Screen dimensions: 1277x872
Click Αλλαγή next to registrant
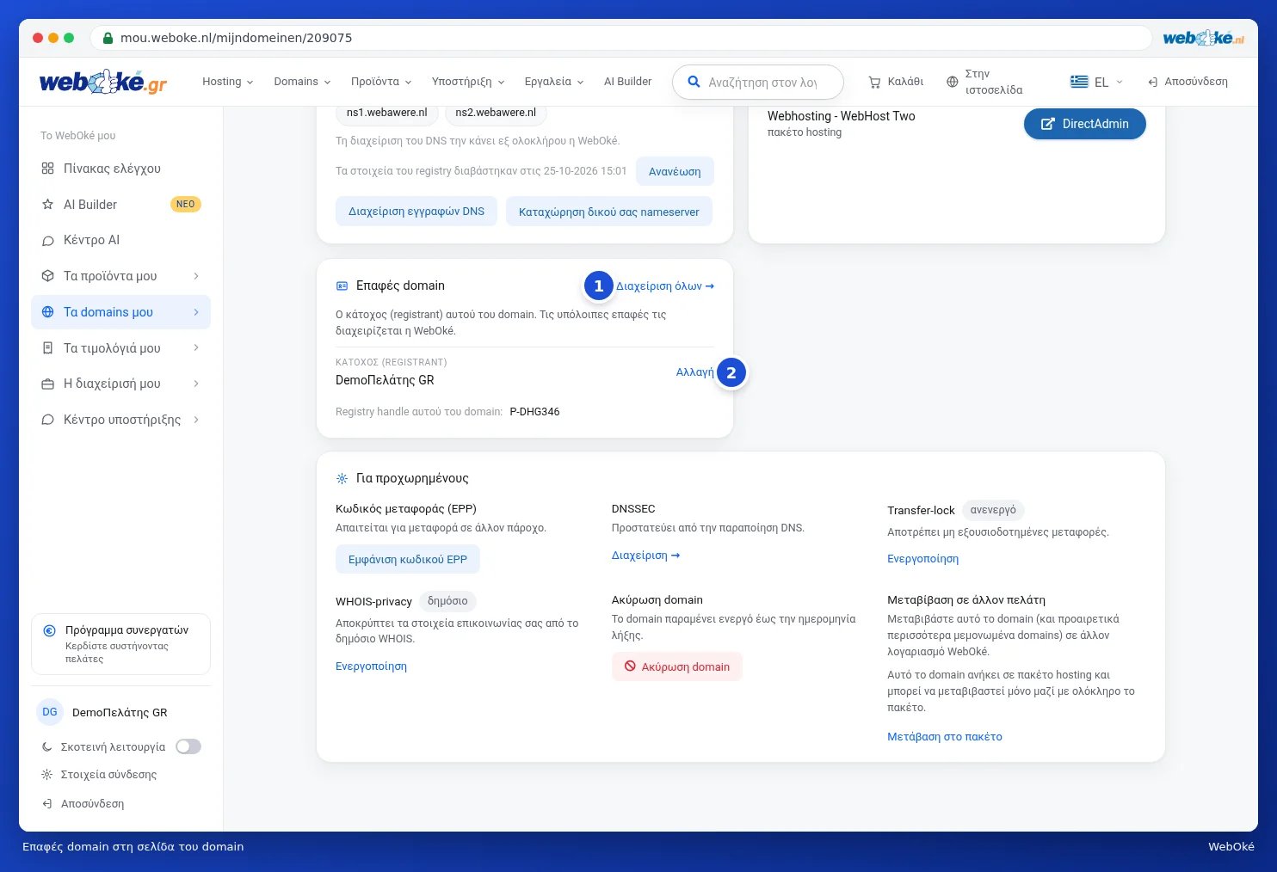(694, 372)
